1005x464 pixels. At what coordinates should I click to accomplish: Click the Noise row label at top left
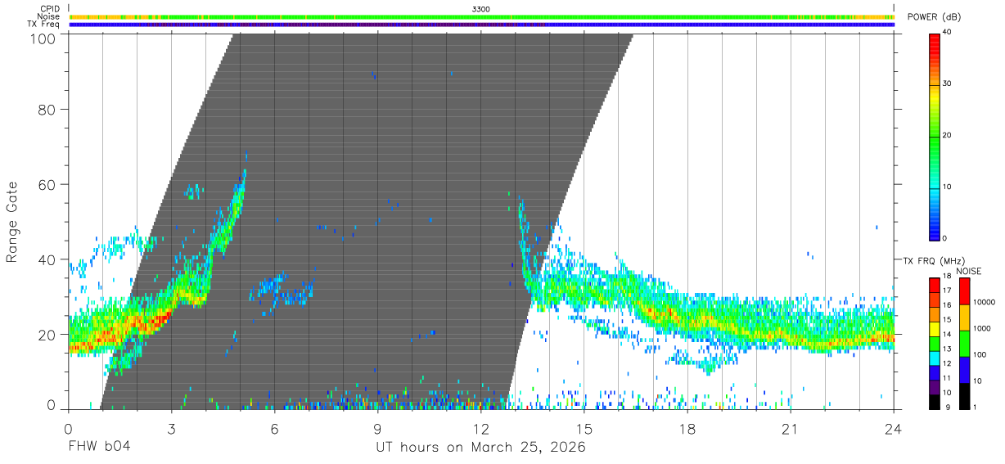[x=49, y=16]
